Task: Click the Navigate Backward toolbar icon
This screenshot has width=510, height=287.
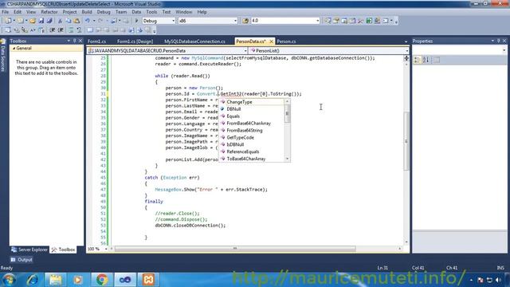Action: 114,21
